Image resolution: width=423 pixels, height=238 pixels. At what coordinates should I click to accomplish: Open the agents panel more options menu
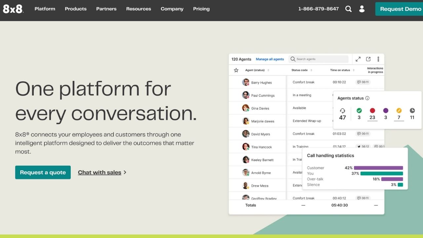click(378, 59)
